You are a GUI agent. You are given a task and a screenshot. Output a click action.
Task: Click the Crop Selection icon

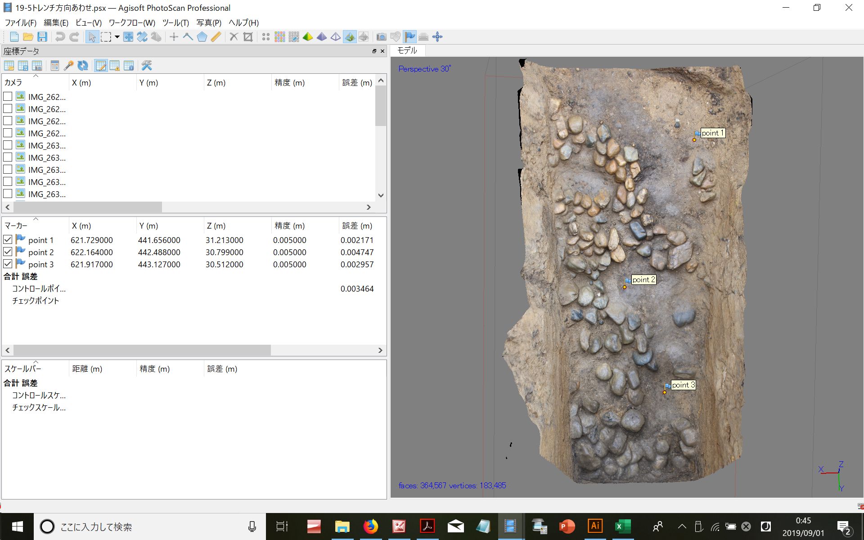pos(248,37)
